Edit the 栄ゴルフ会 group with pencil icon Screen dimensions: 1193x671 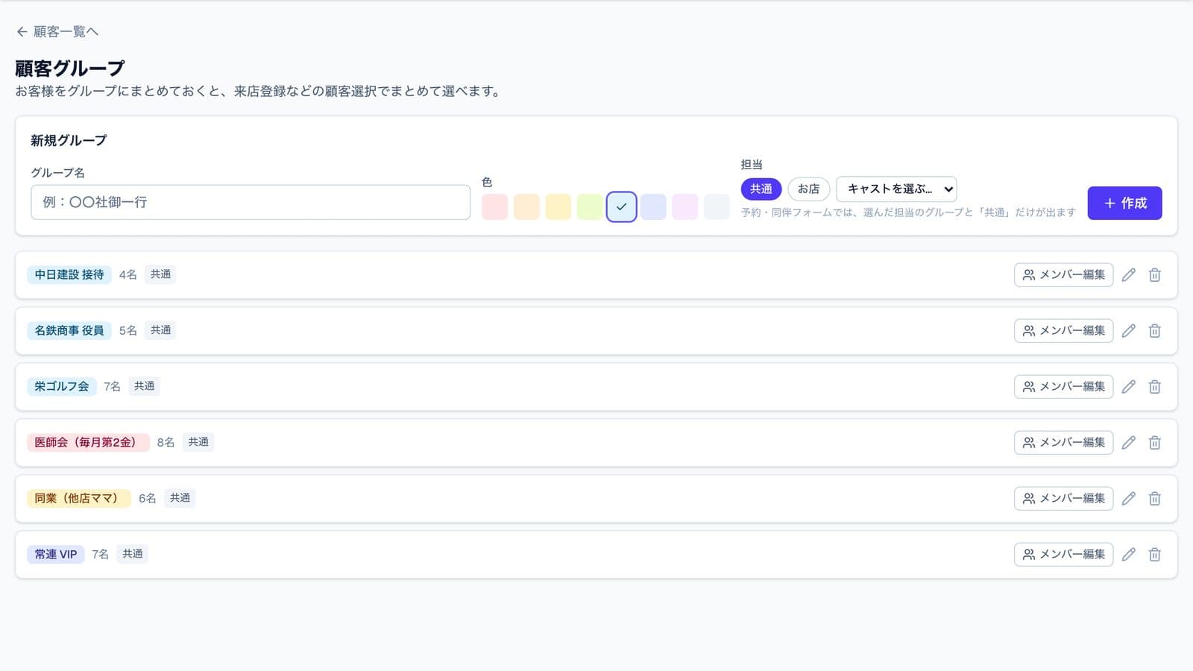(x=1129, y=387)
